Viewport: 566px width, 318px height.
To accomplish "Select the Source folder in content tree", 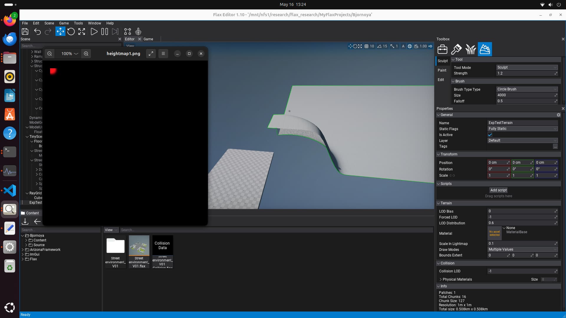I will click(x=39, y=245).
